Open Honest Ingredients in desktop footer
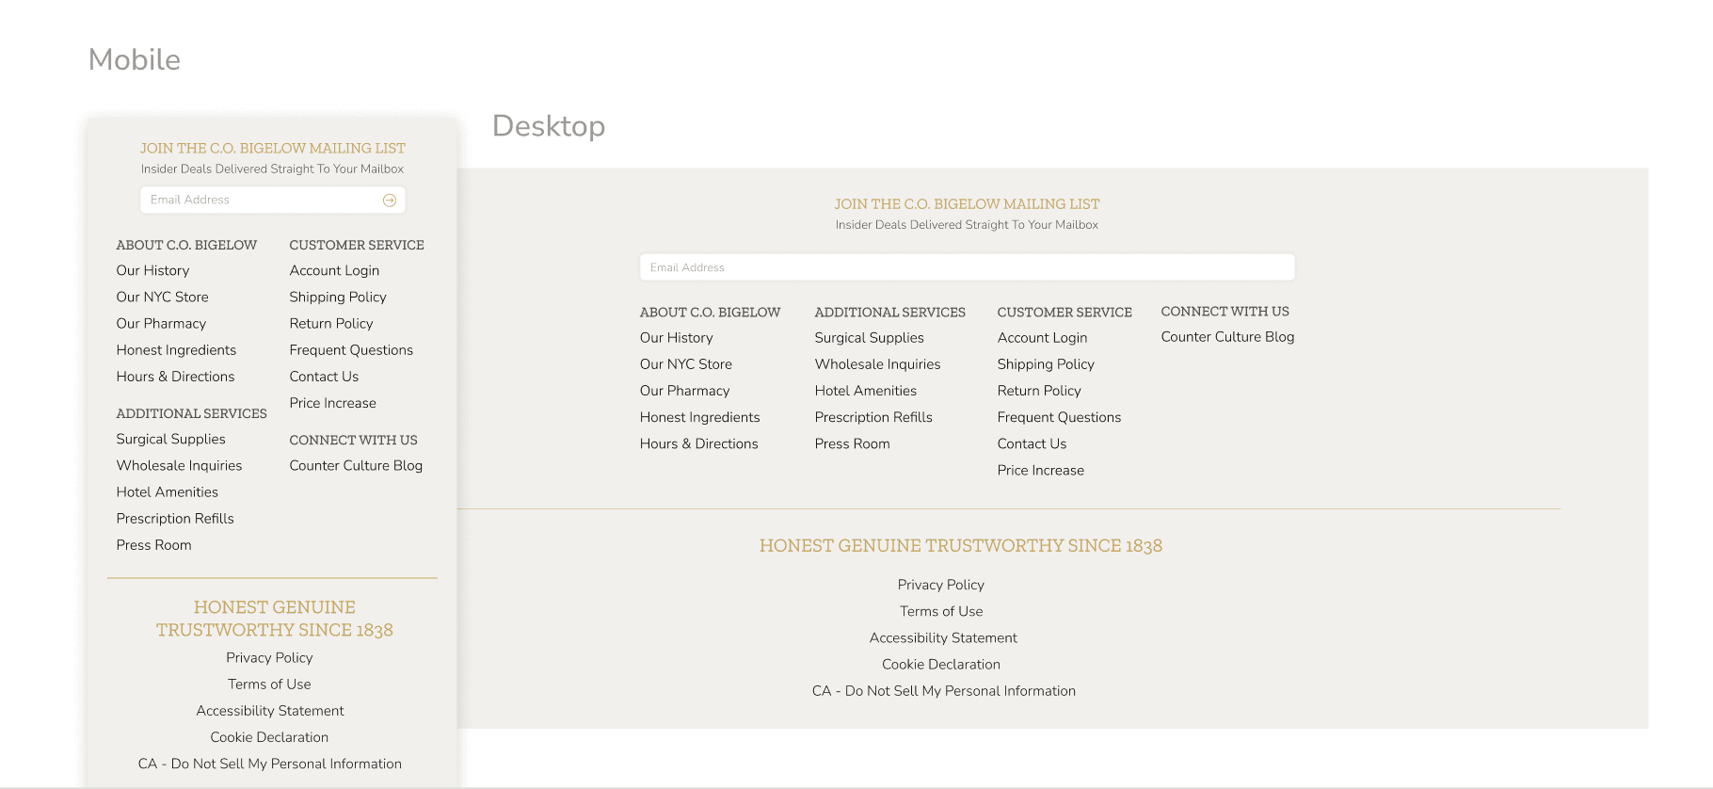 click(x=699, y=416)
